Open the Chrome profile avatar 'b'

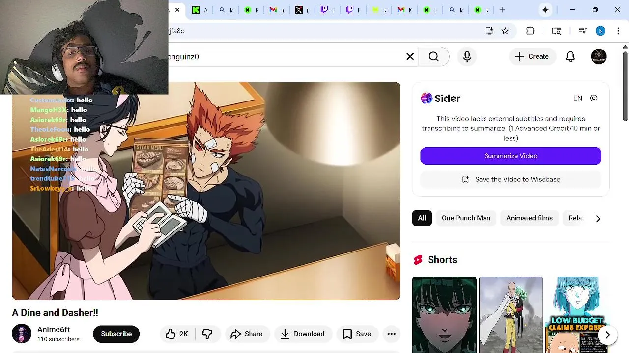point(600,31)
